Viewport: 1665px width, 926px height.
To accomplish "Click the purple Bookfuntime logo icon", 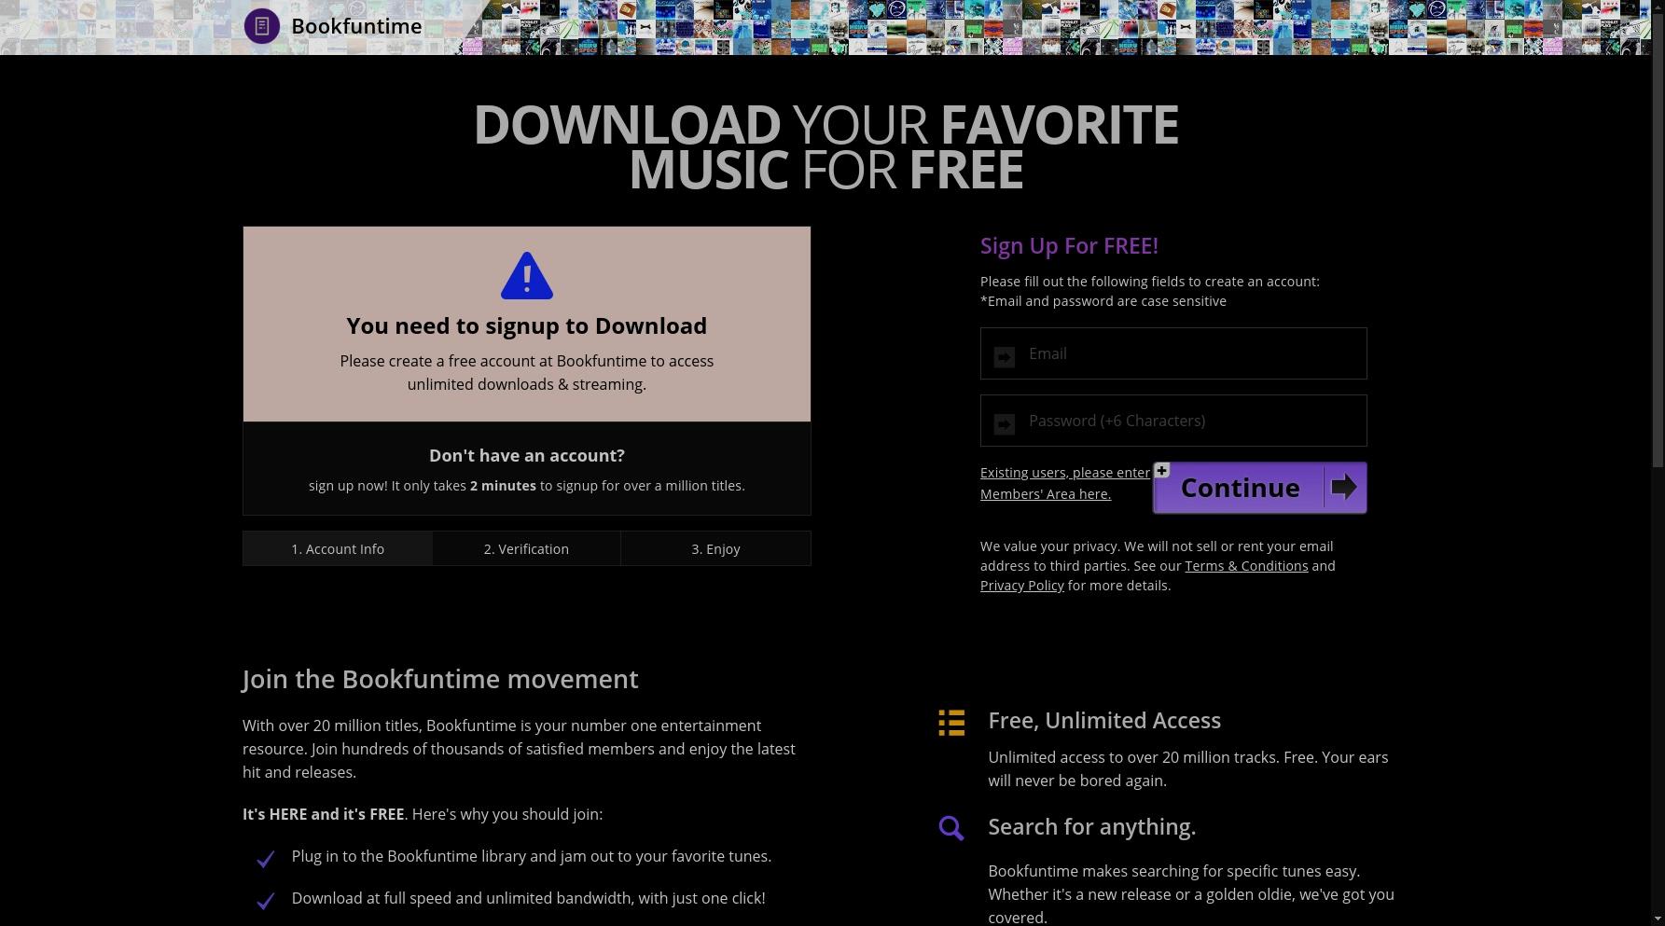I will click(262, 26).
